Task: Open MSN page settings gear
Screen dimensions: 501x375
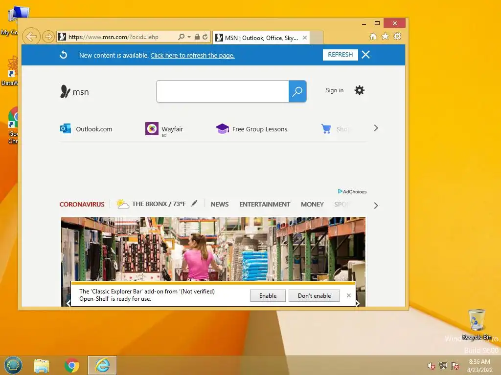Action: tap(360, 90)
